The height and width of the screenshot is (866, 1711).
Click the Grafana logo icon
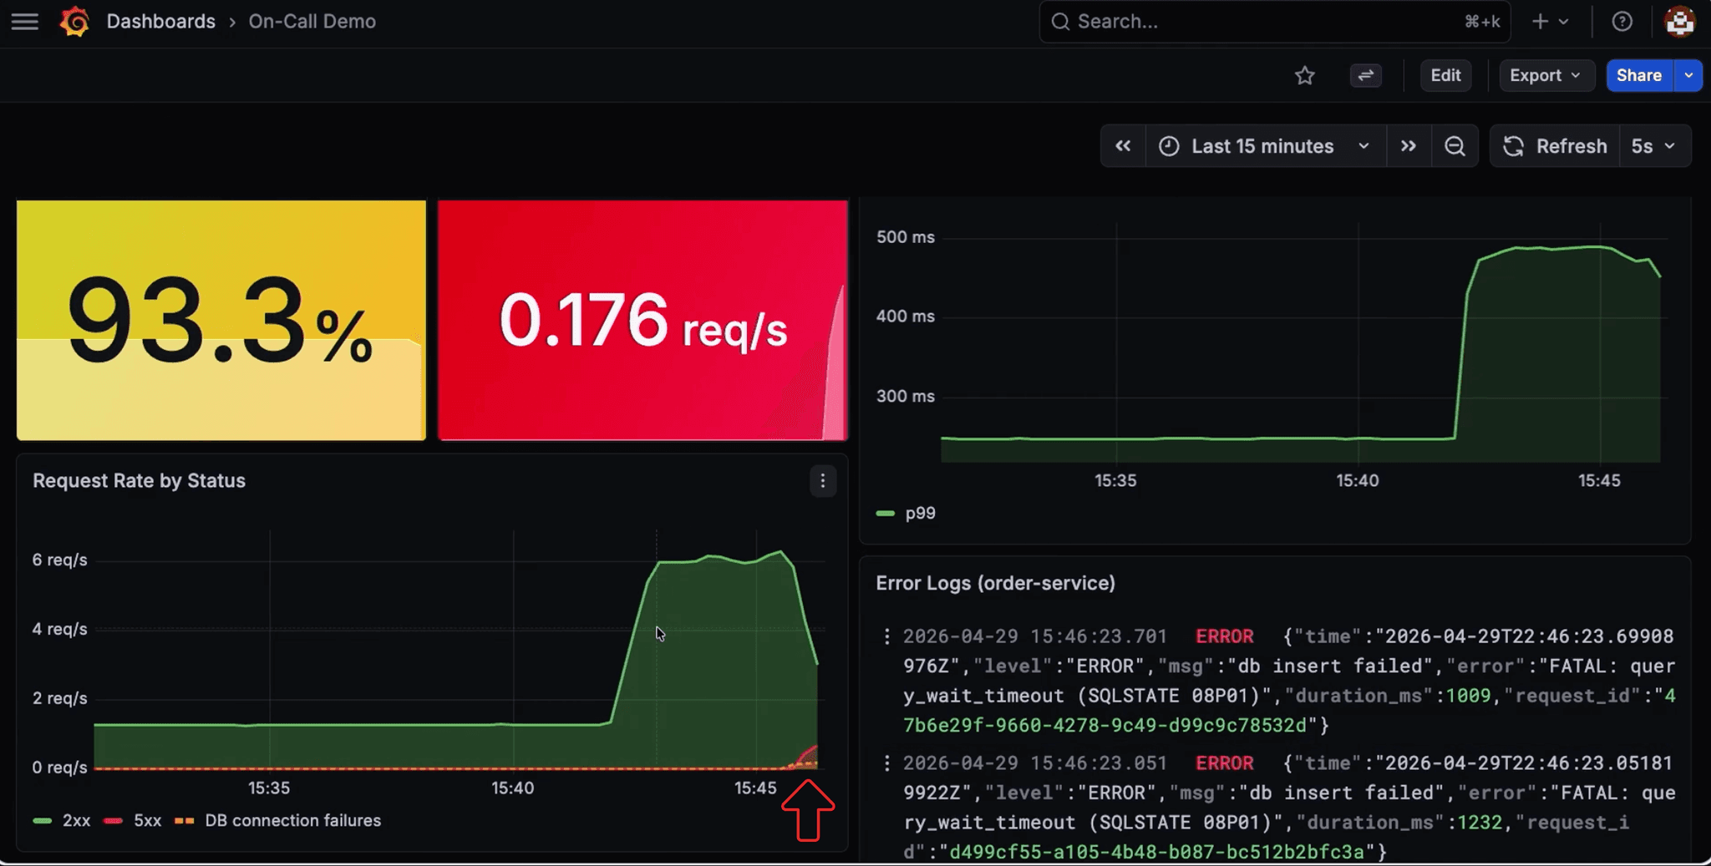[74, 22]
